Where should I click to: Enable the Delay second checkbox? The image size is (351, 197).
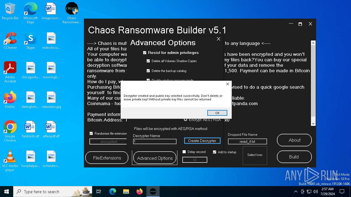coord(184,152)
